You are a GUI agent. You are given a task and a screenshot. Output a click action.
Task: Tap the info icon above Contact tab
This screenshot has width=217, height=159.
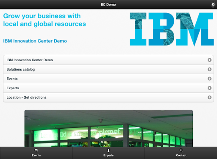pos(181,150)
